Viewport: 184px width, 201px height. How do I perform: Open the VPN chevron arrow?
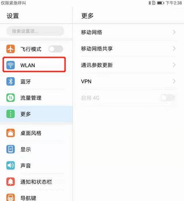click(174, 81)
